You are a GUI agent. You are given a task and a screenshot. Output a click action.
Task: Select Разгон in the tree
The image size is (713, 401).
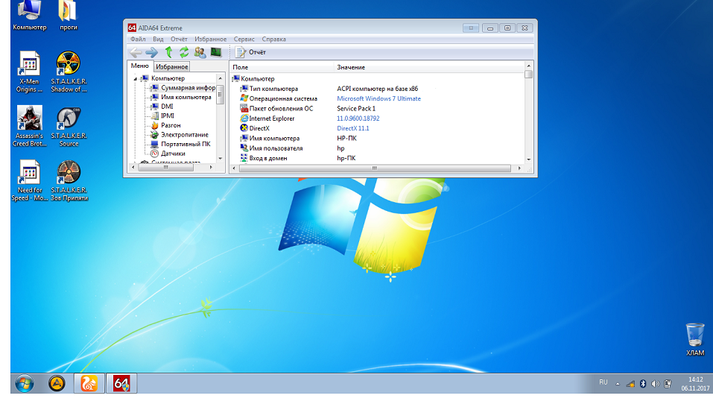[x=171, y=125]
